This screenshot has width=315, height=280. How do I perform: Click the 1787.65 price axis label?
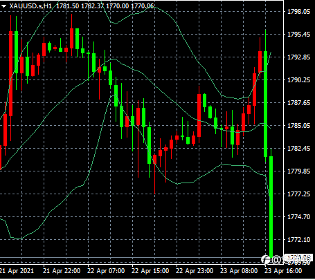pyautogui.click(x=298, y=103)
